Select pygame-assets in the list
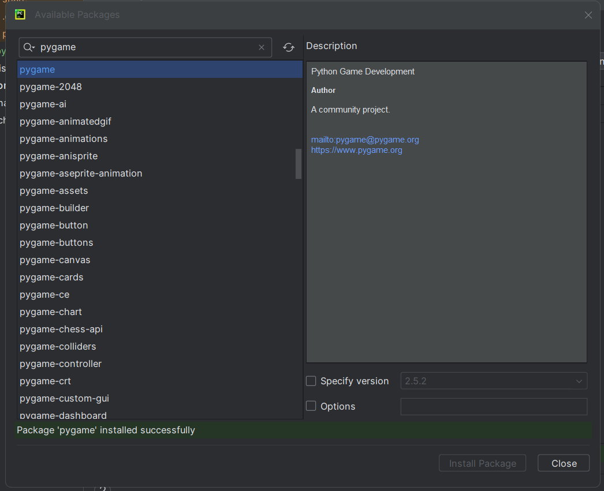This screenshot has height=491, width=604. (x=160, y=191)
